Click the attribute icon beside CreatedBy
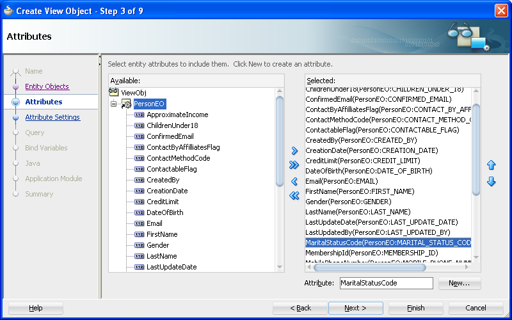This screenshot has height=320, width=512. point(140,180)
